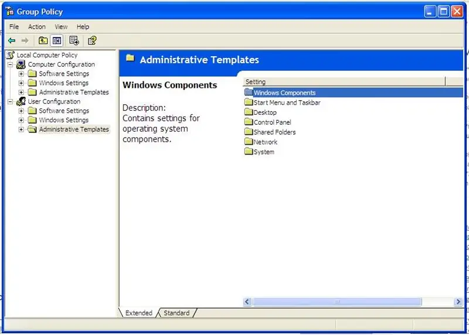Click the Up one level folder icon
Screen dimensions: 469x335
click(x=43, y=40)
